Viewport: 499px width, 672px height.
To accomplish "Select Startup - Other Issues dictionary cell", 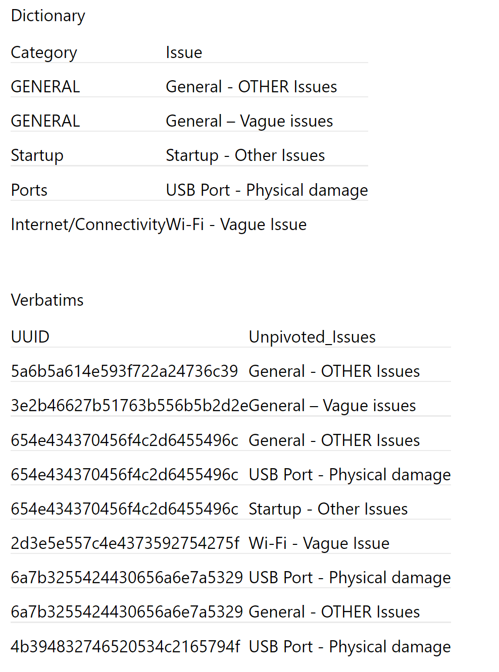I will [245, 155].
